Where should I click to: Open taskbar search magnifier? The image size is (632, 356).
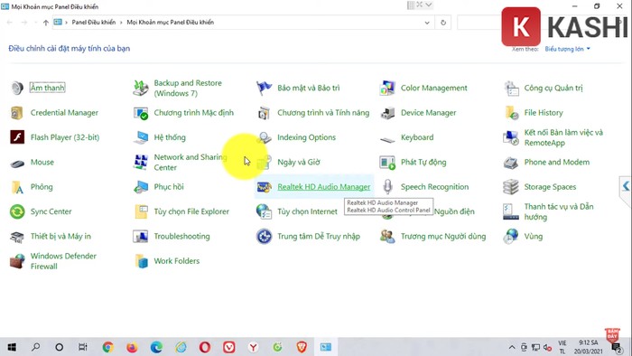coord(35,347)
